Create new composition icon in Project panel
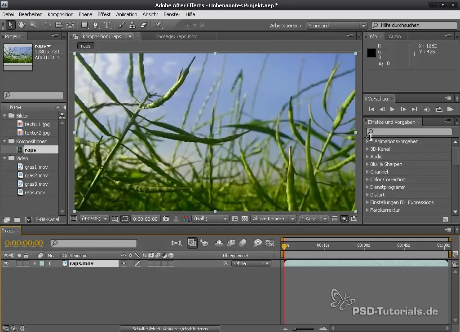The image size is (460, 332). pyautogui.click(x=28, y=219)
